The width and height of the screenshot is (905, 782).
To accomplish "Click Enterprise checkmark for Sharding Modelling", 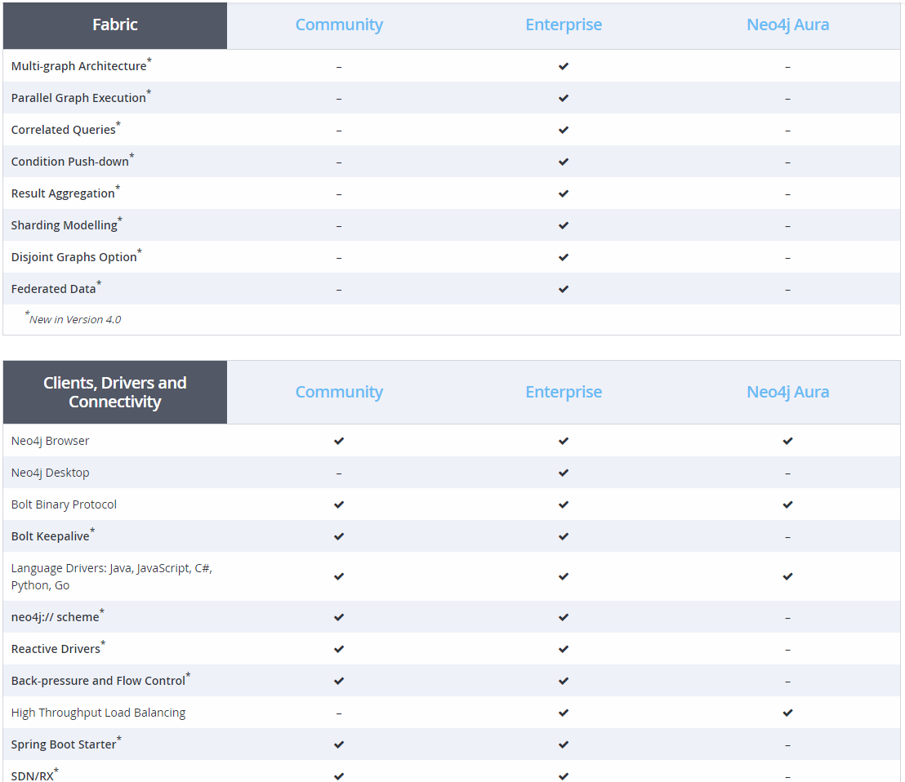I will tap(564, 225).
